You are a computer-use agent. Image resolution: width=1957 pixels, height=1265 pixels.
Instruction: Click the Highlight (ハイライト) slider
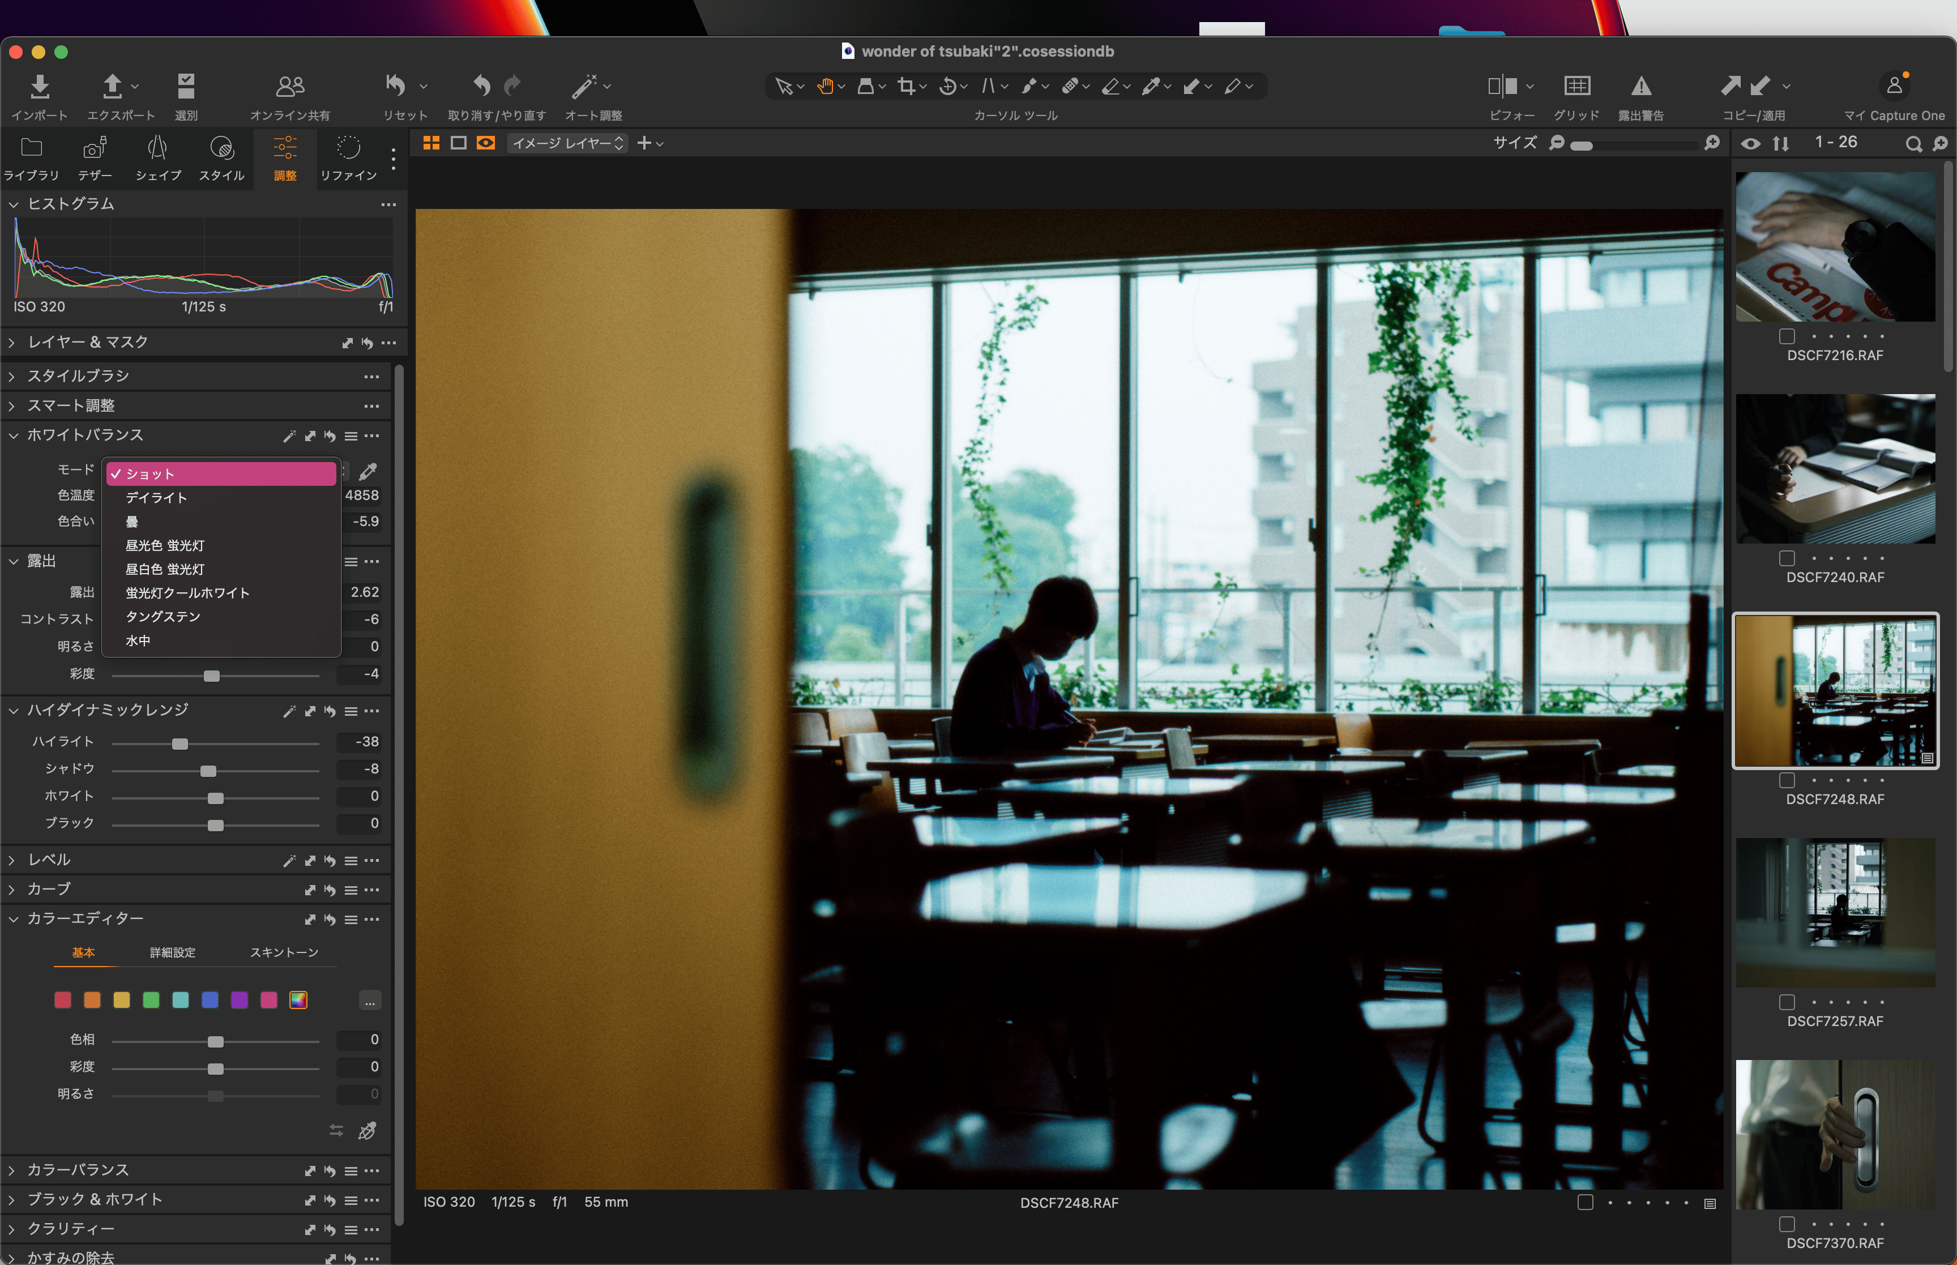(215, 743)
